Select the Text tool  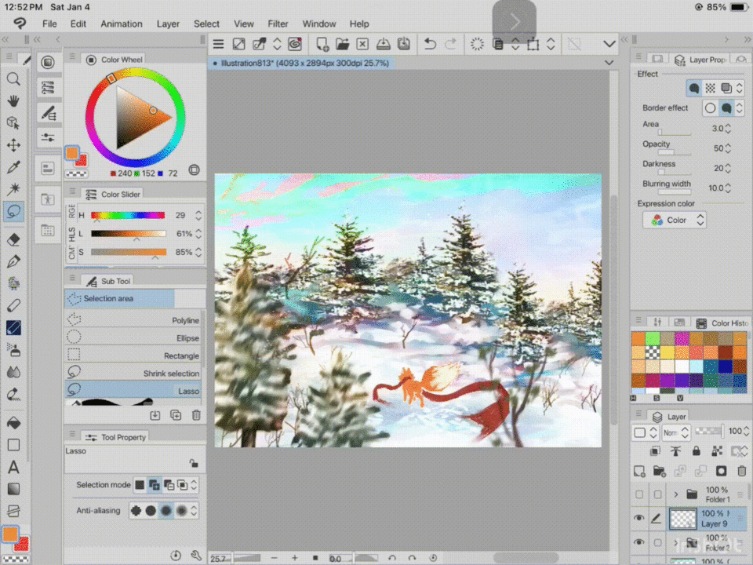(x=13, y=467)
